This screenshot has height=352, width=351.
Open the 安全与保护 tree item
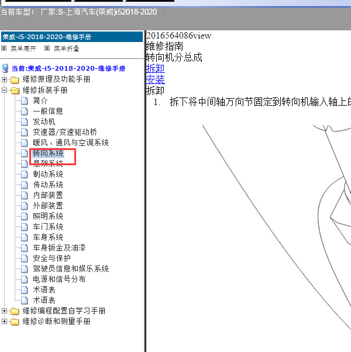pos(51,259)
